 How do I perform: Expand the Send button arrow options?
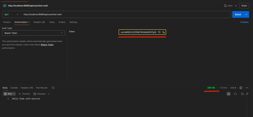pos(246,14)
